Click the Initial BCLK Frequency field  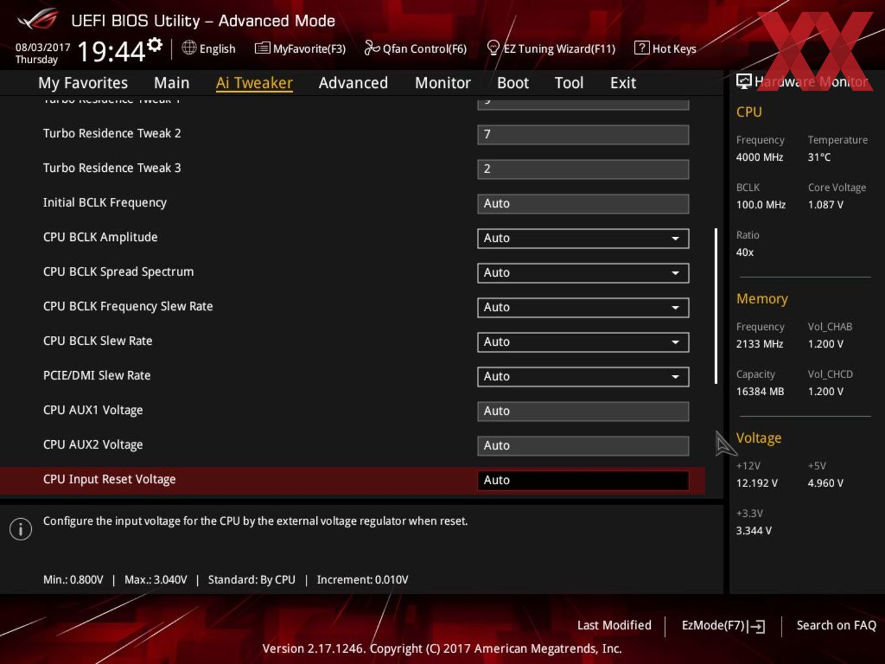click(x=583, y=203)
